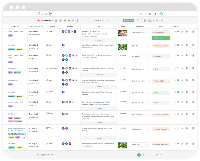Open the Angelas Corner subject link

click(x=13, y=80)
